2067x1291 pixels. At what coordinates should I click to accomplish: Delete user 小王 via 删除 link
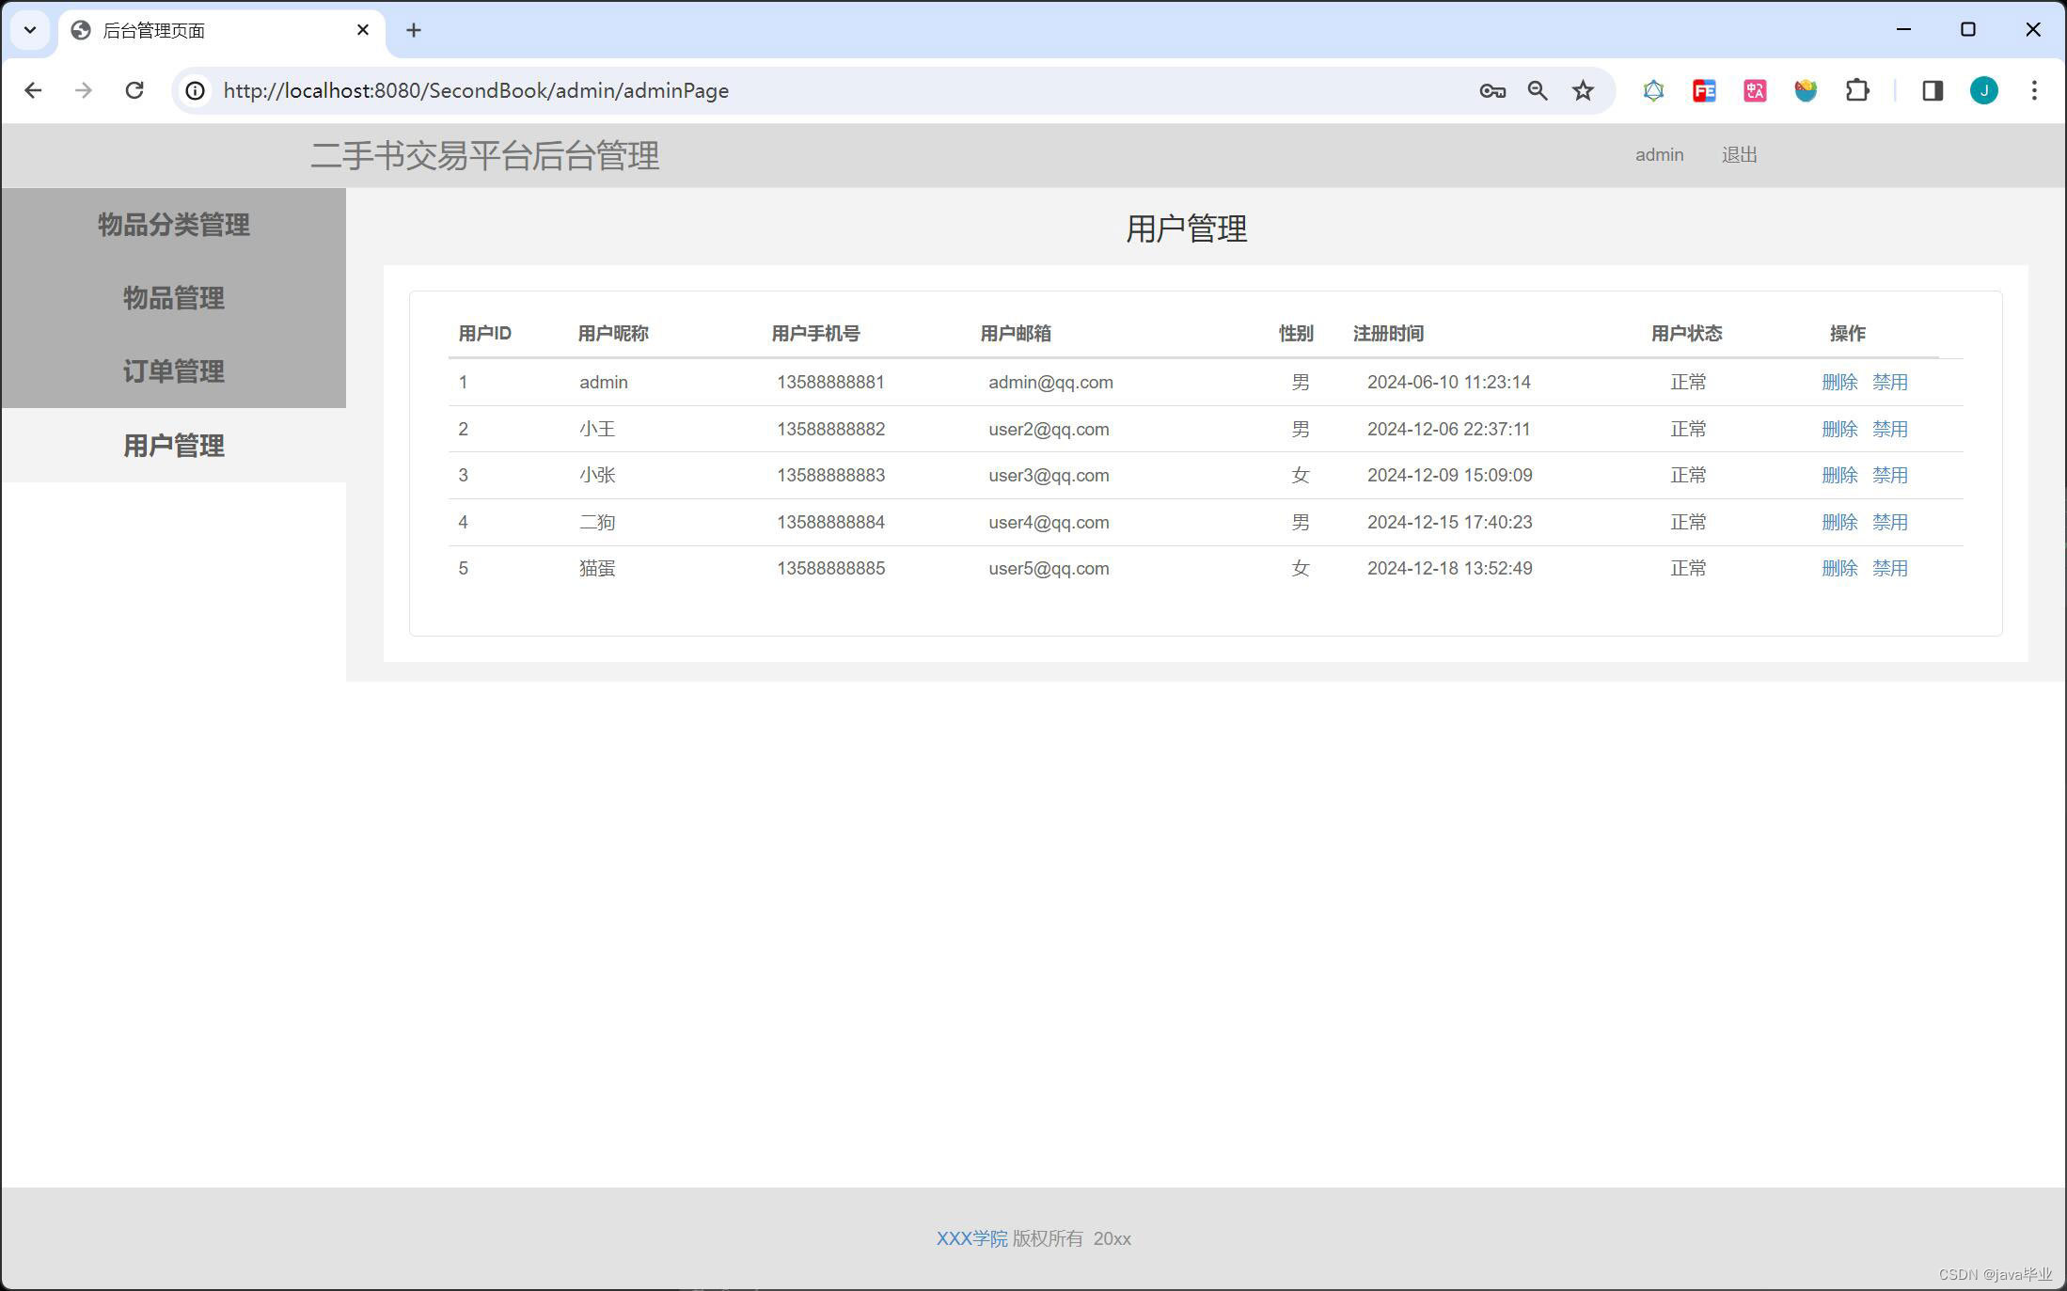[x=1838, y=429]
